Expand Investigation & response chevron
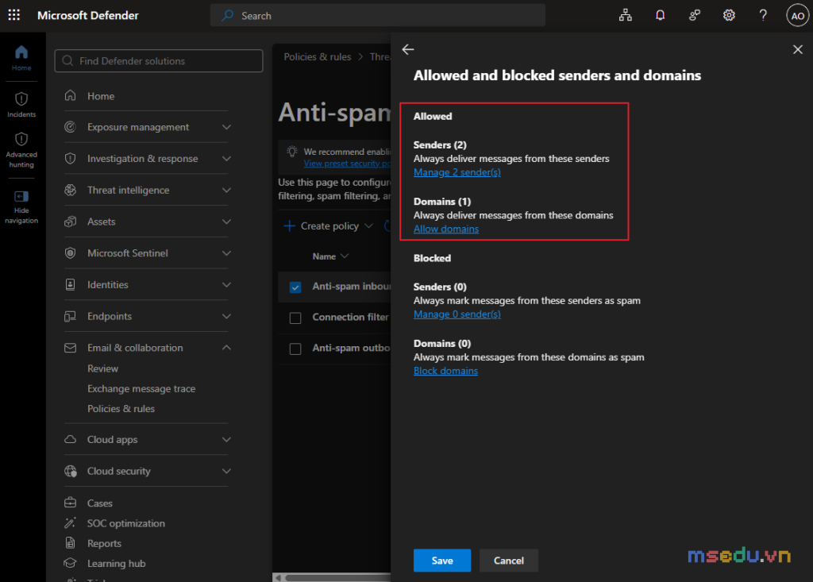 [x=226, y=158]
